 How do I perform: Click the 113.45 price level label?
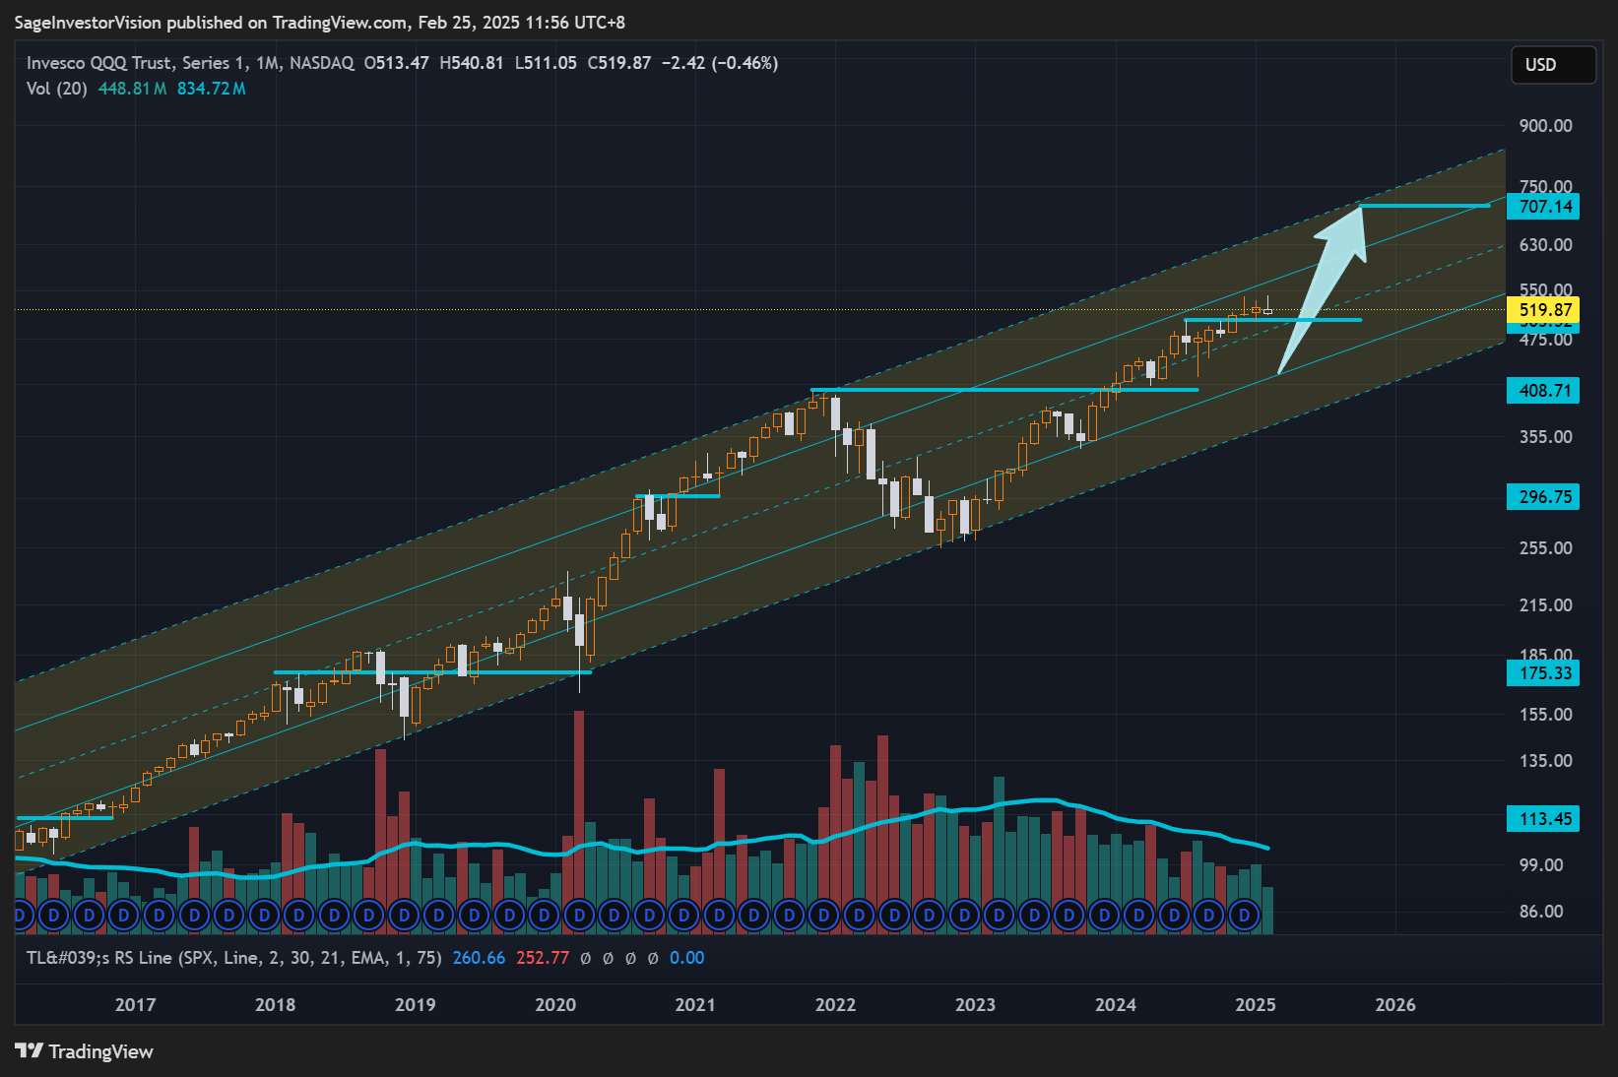pyautogui.click(x=1543, y=819)
